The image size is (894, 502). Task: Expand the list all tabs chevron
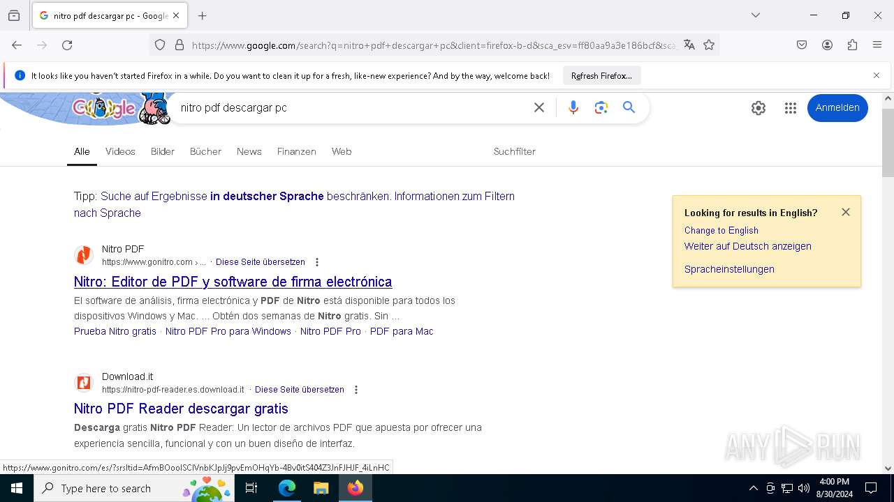[756, 15]
